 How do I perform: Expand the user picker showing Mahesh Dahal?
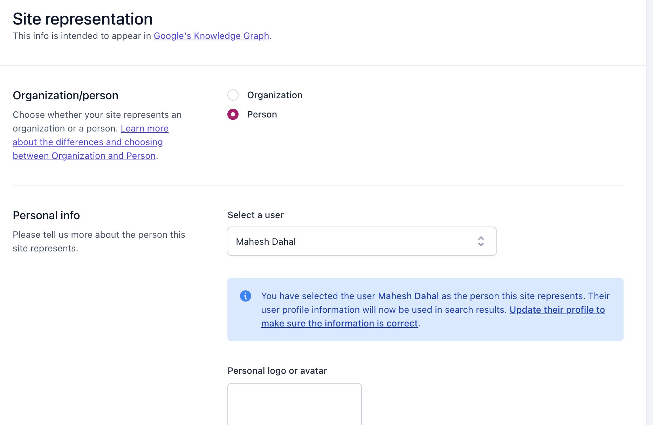point(362,241)
